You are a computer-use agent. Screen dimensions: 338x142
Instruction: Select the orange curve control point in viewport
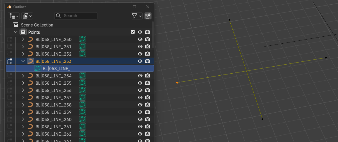177,83
